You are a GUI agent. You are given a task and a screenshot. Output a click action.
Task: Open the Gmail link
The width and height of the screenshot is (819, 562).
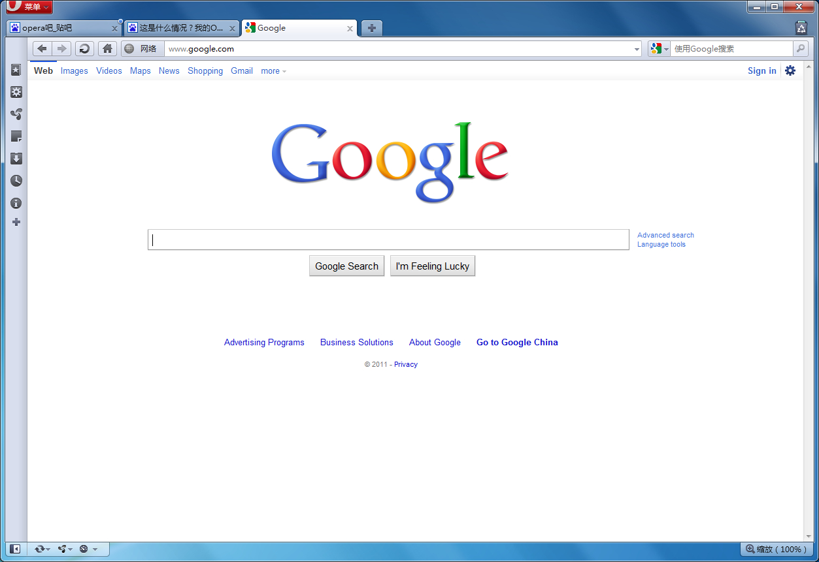pos(242,70)
